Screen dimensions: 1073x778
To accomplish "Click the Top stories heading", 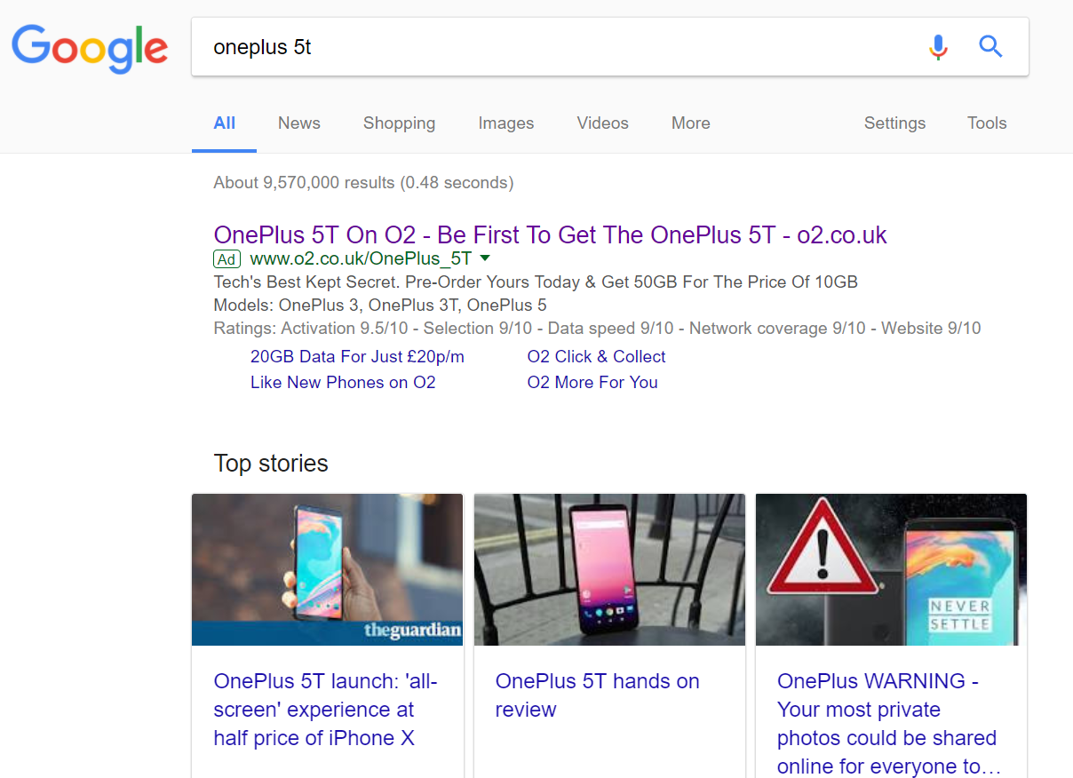I will pos(271,464).
